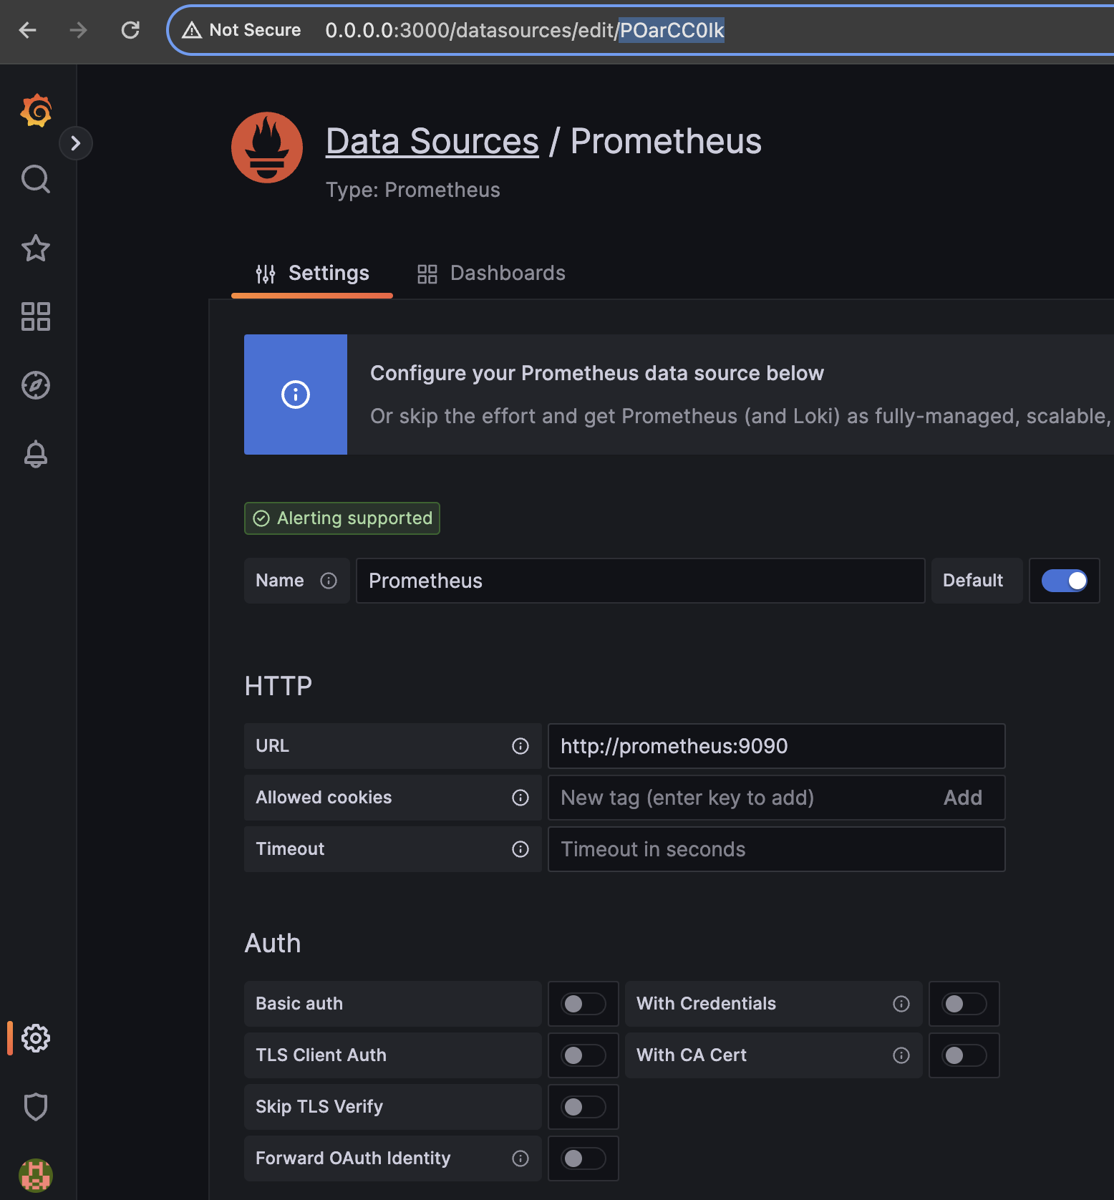The height and width of the screenshot is (1200, 1114).
Task: Show info tooltip for With CA Cert
Action: pyautogui.click(x=901, y=1055)
